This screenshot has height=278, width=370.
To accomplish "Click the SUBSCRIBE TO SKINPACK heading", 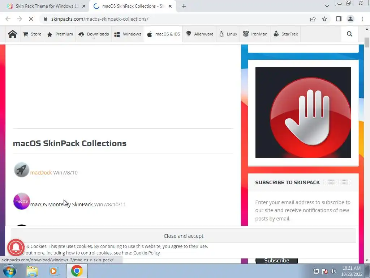I will (x=287, y=182).
